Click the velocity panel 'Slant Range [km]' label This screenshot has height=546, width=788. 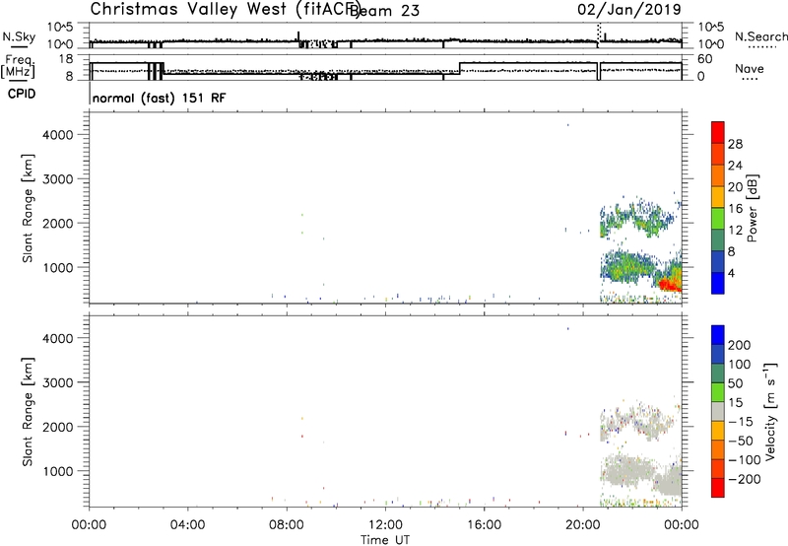click(28, 412)
